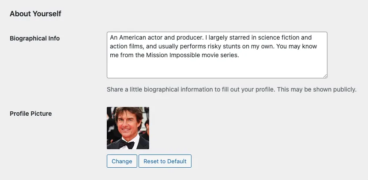This screenshot has height=180, width=368.
Task: Set cursor after "movie series." in bio
Action: click(x=239, y=55)
